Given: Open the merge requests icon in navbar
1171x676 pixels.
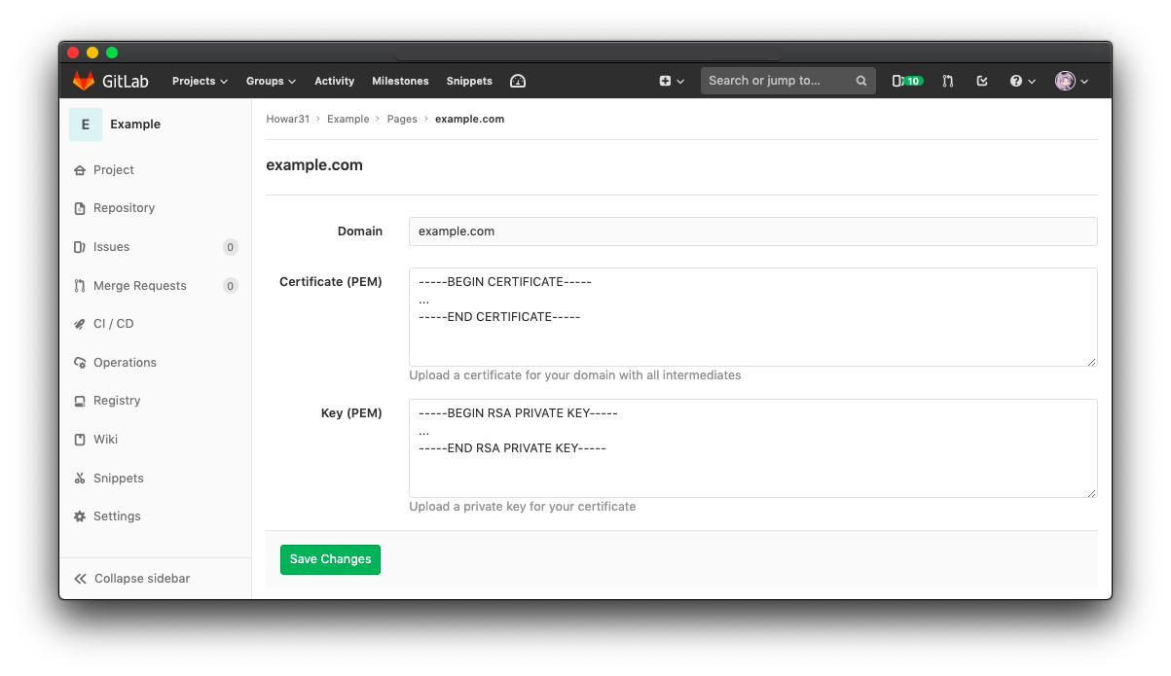Looking at the screenshot, I should click(x=948, y=81).
